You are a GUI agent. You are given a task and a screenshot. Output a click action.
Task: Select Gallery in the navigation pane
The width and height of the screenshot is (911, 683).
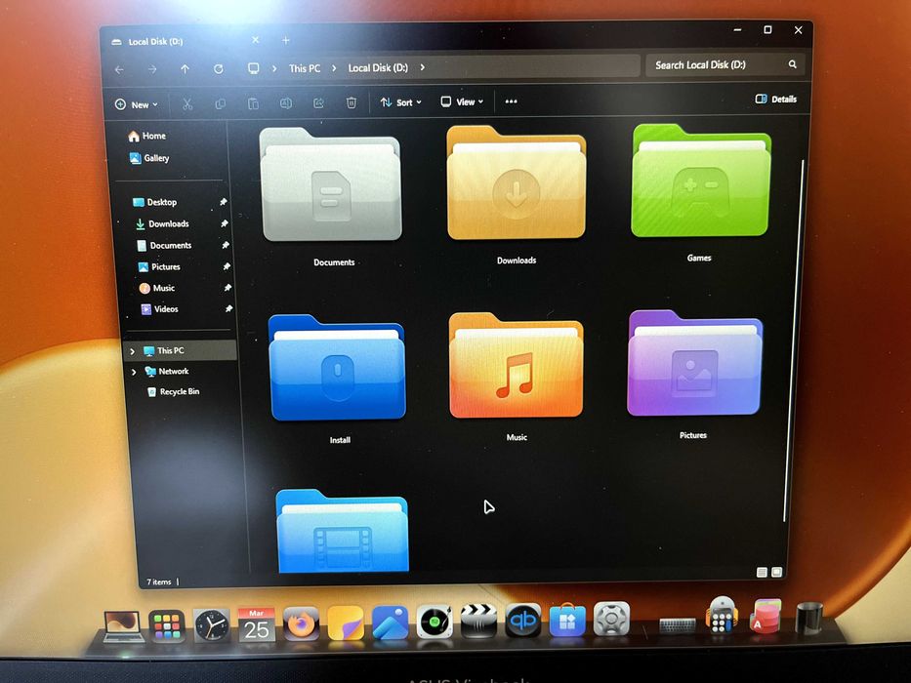[x=149, y=158]
